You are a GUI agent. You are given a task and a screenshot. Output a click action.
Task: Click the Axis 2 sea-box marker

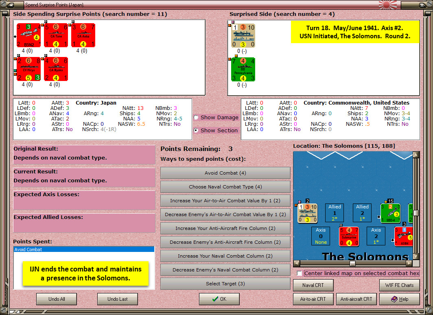[376, 236]
